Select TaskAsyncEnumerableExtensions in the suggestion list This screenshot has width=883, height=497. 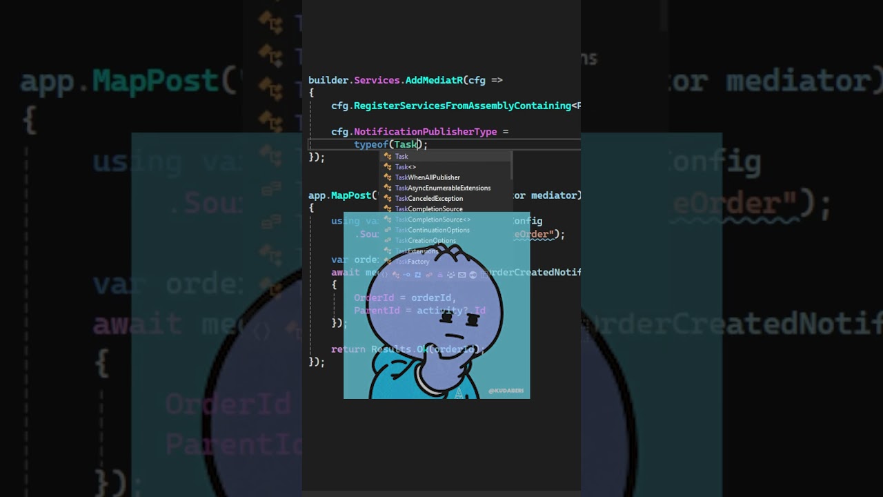(x=447, y=188)
